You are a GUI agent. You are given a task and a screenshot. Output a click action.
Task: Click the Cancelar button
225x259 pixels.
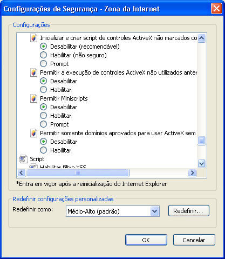point(194,240)
